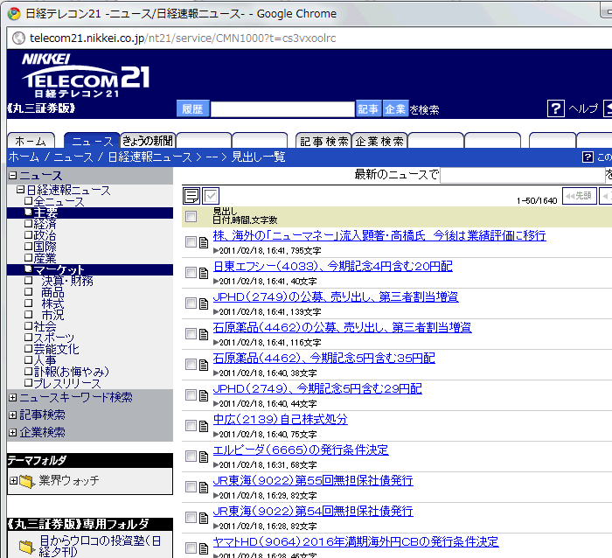
Task: Open document icon for 石原薬品(4462)の公募 article
Action: 204,334
